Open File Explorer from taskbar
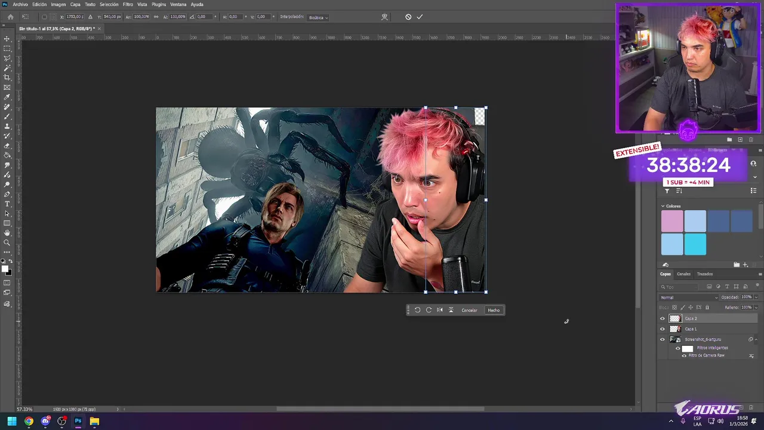Image resolution: width=764 pixels, height=430 pixels. (x=94, y=421)
